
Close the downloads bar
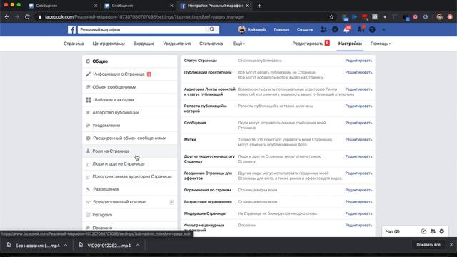coord(451,245)
